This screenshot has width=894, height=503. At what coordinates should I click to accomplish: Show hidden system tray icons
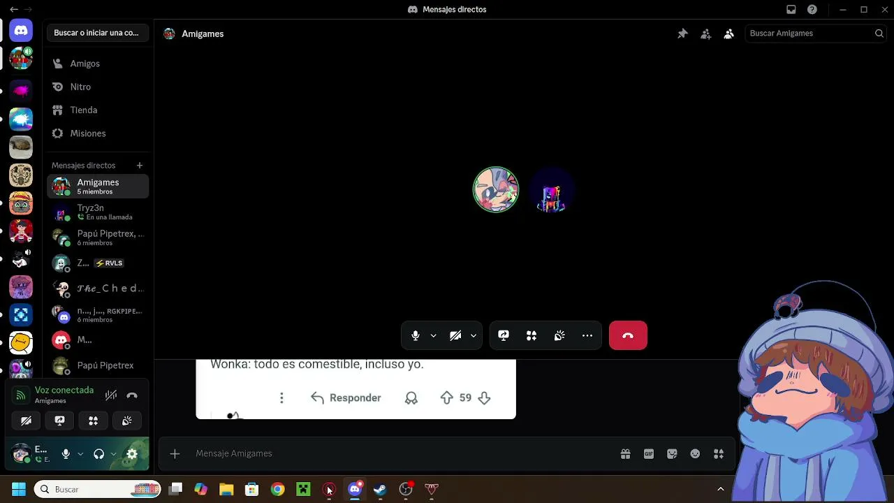[x=721, y=489]
